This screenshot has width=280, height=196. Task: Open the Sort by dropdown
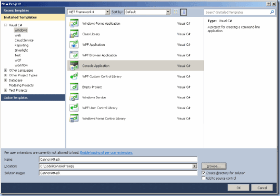(x=168, y=12)
